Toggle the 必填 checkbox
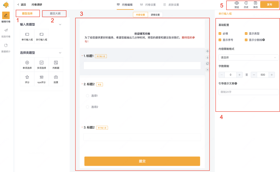 pos(220,33)
